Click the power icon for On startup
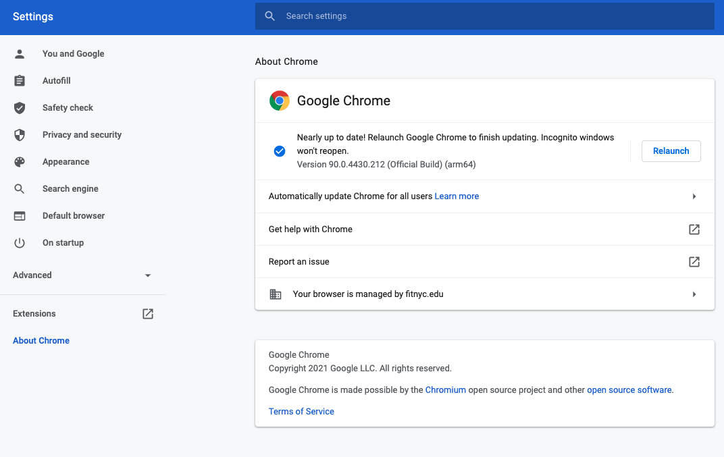This screenshot has width=724, height=457. (x=20, y=243)
